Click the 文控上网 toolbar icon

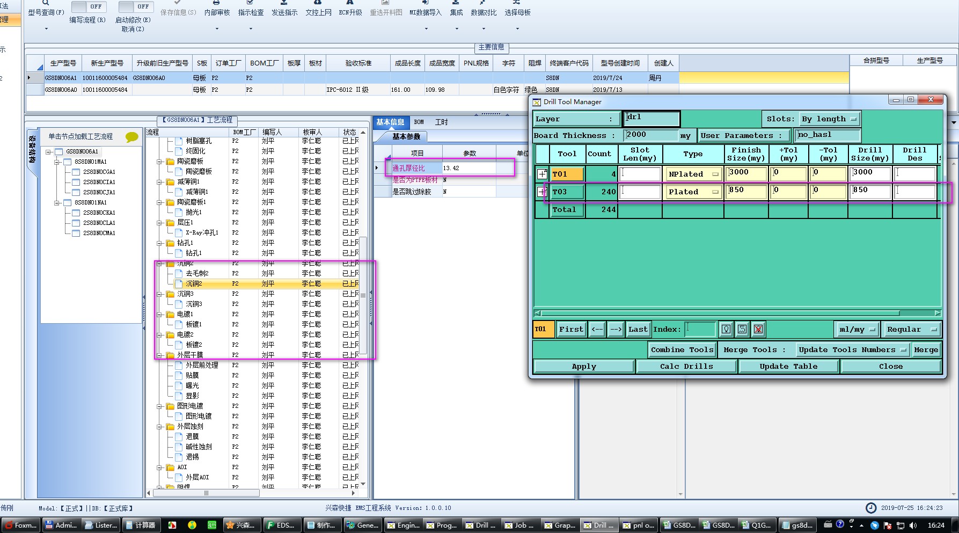coord(318,3)
